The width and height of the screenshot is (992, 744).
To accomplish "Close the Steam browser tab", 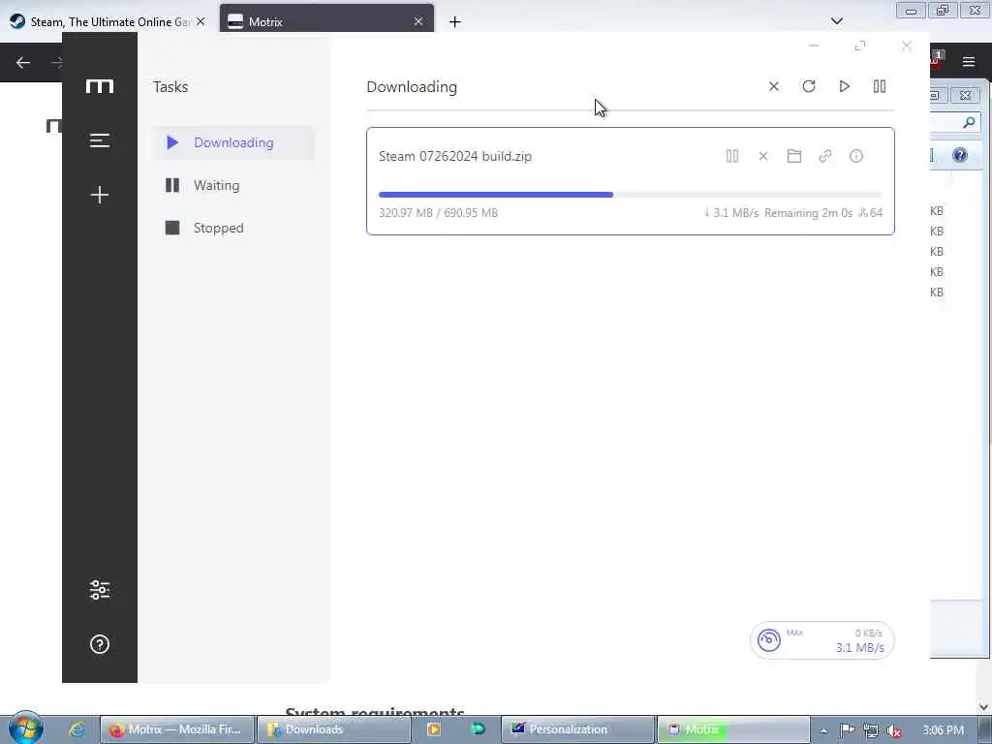I will pos(200,21).
